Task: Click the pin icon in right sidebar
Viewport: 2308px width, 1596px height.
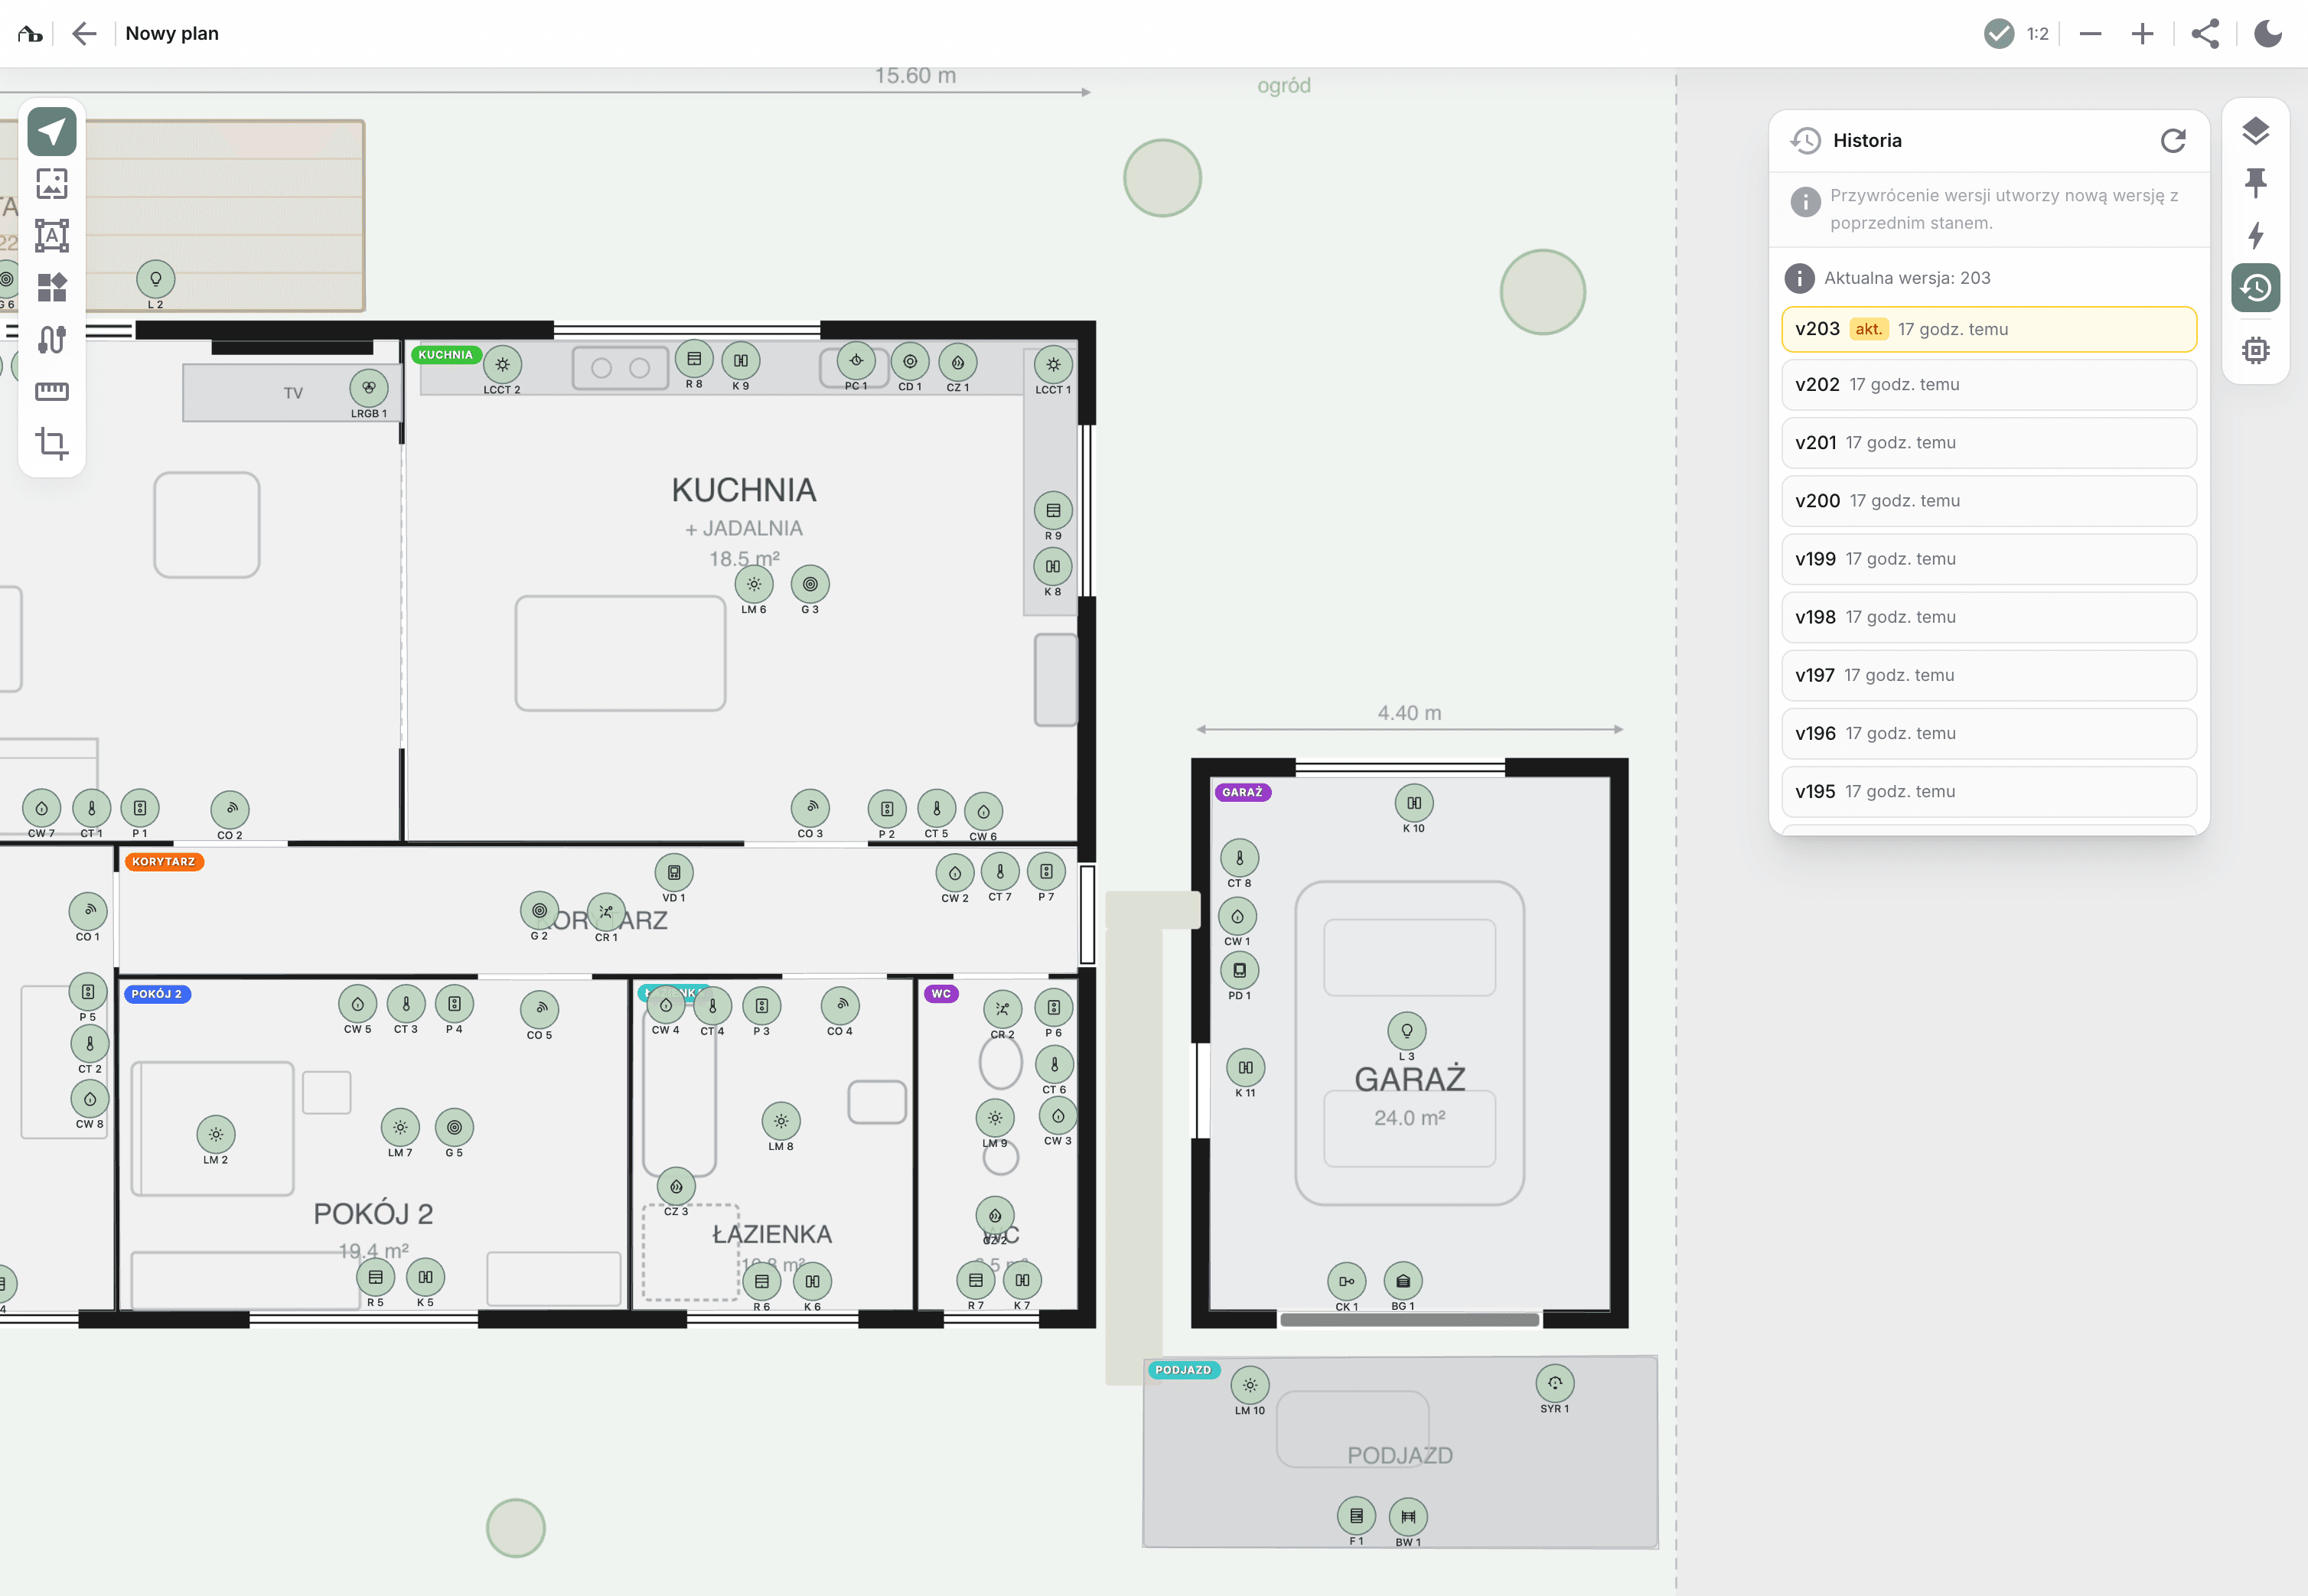Action: click(2255, 183)
